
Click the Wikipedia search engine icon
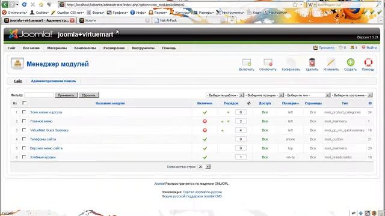tap(310, 5)
